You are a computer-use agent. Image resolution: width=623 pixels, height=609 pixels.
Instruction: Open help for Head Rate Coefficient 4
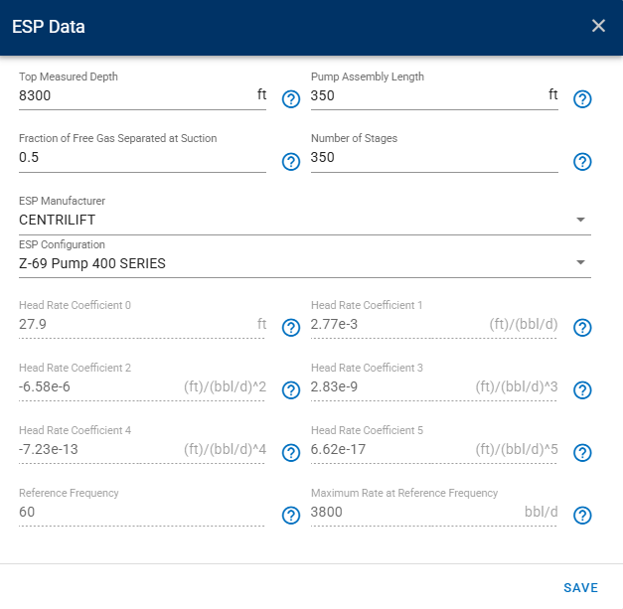click(x=291, y=453)
